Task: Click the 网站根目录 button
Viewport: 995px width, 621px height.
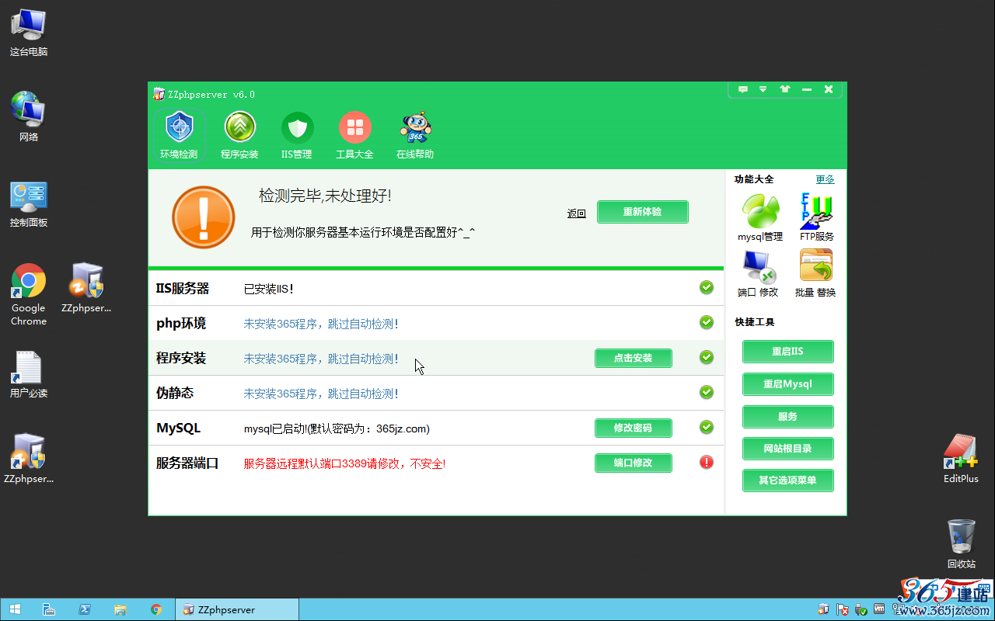Action: 788,449
